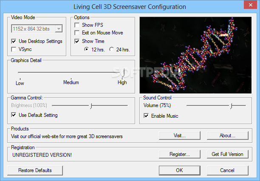Close the configuration window
The width and height of the screenshot is (260, 181).
(x=250, y=5)
